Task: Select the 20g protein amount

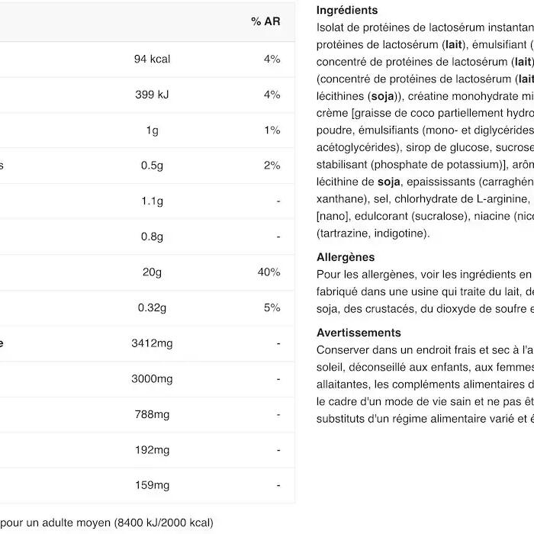Action: coord(152,272)
